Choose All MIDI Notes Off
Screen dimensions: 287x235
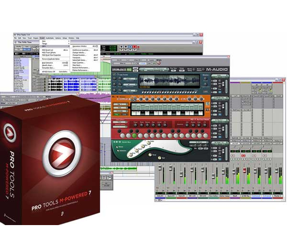click(55, 72)
